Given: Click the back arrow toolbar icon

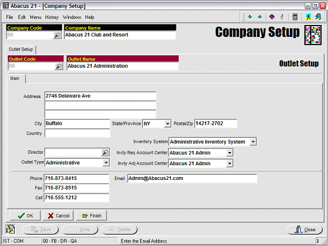Looking at the screenshot, I should click(250, 17).
